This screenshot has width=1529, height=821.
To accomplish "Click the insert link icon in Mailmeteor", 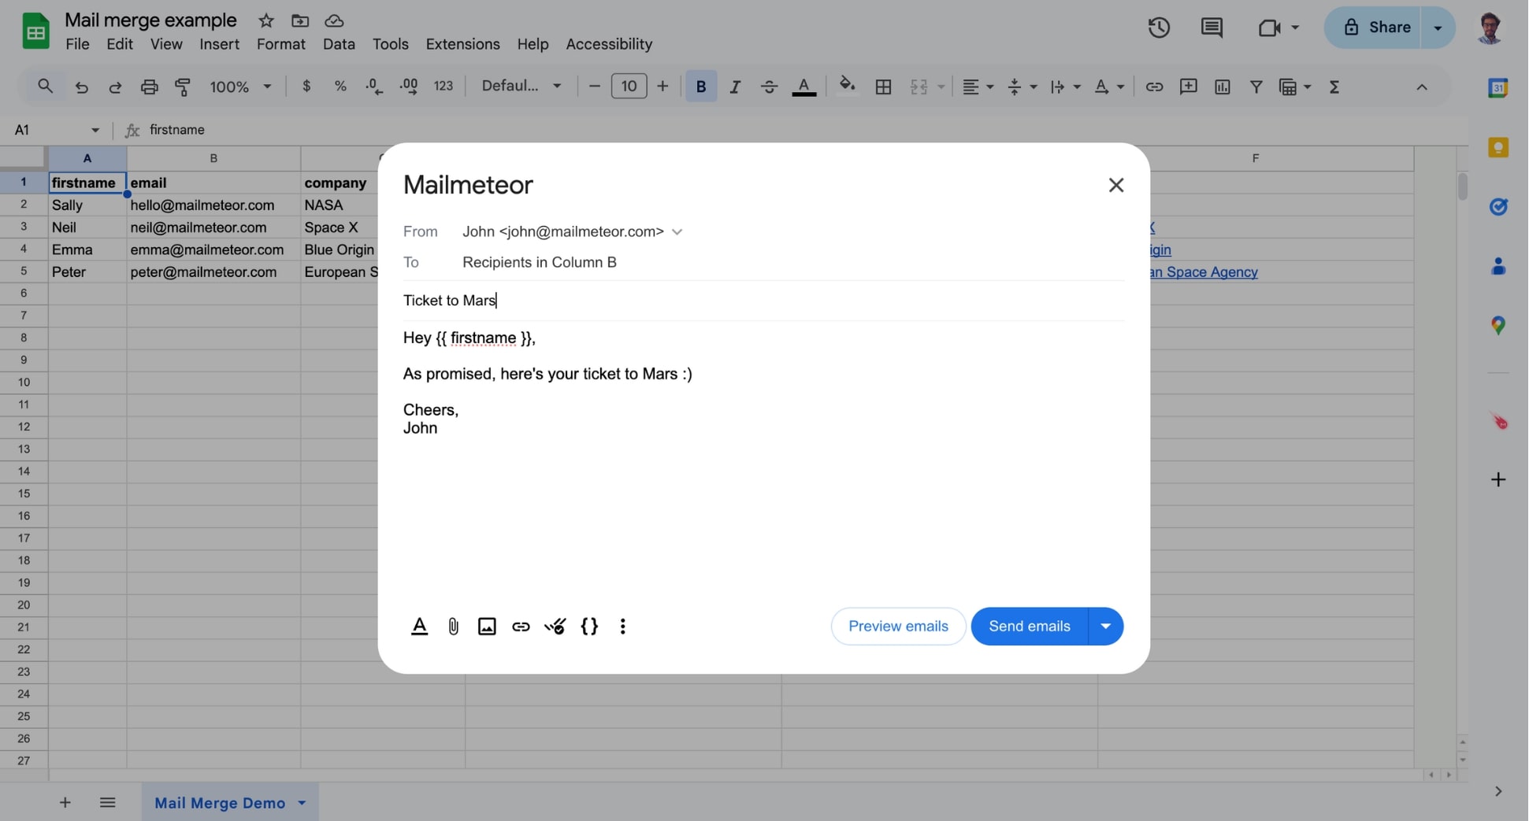I will [521, 627].
